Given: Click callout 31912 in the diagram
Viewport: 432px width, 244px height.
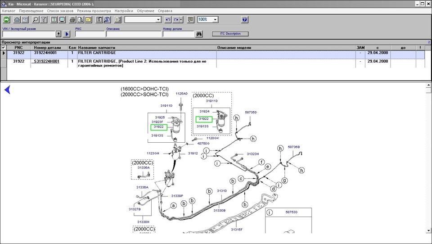Looking at the screenshot, I should [193, 154].
